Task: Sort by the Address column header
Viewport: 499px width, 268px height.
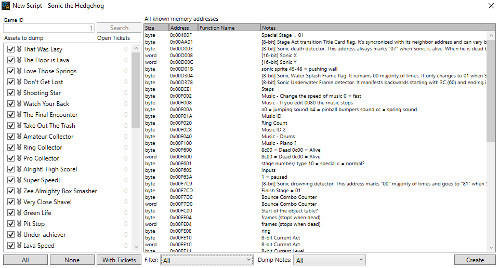Action: point(183,28)
